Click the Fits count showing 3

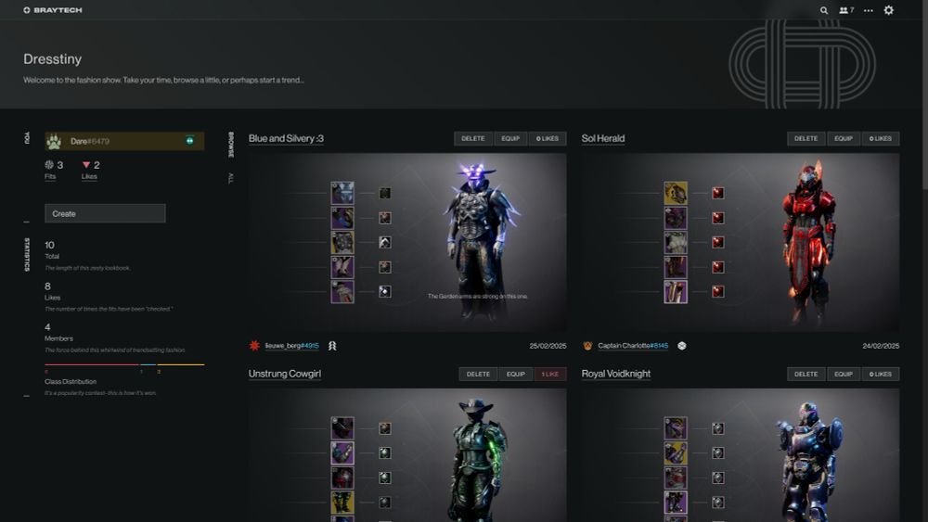tap(54, 170)
